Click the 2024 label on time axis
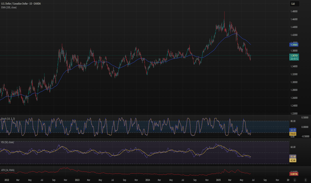This screenshot has width=311, height=183. 147,180
